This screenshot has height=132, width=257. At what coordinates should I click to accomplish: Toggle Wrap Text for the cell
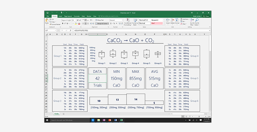[x=100, y=20]
